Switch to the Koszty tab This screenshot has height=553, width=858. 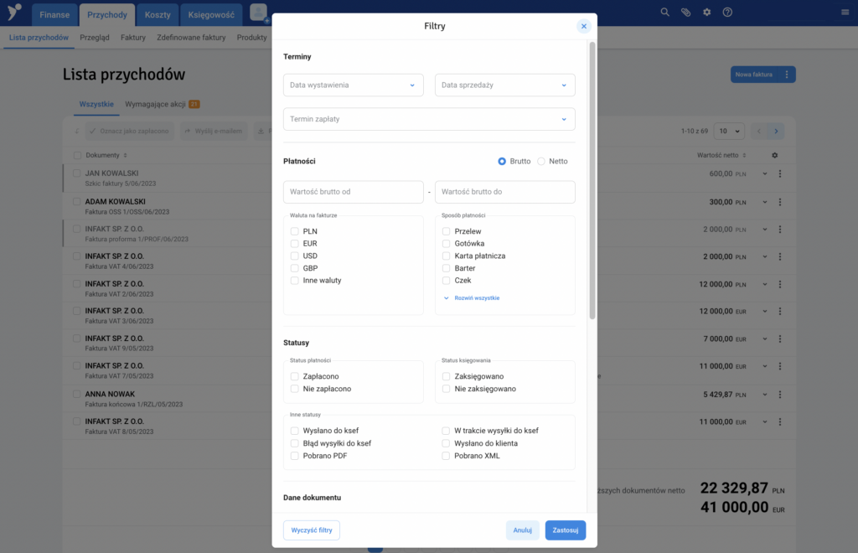click(x=157, y=15)
